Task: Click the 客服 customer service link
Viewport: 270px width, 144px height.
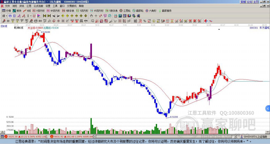Action: coord(243,2)
